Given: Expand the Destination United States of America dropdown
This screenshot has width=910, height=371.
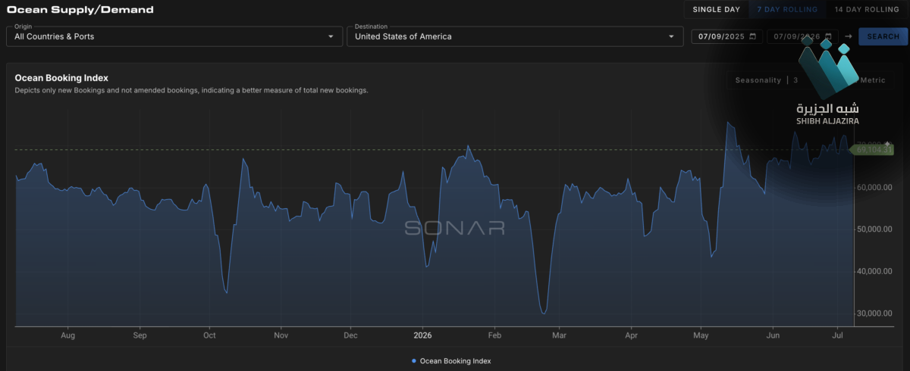Looking at the screenshot, I should click(x=514, y=36).
